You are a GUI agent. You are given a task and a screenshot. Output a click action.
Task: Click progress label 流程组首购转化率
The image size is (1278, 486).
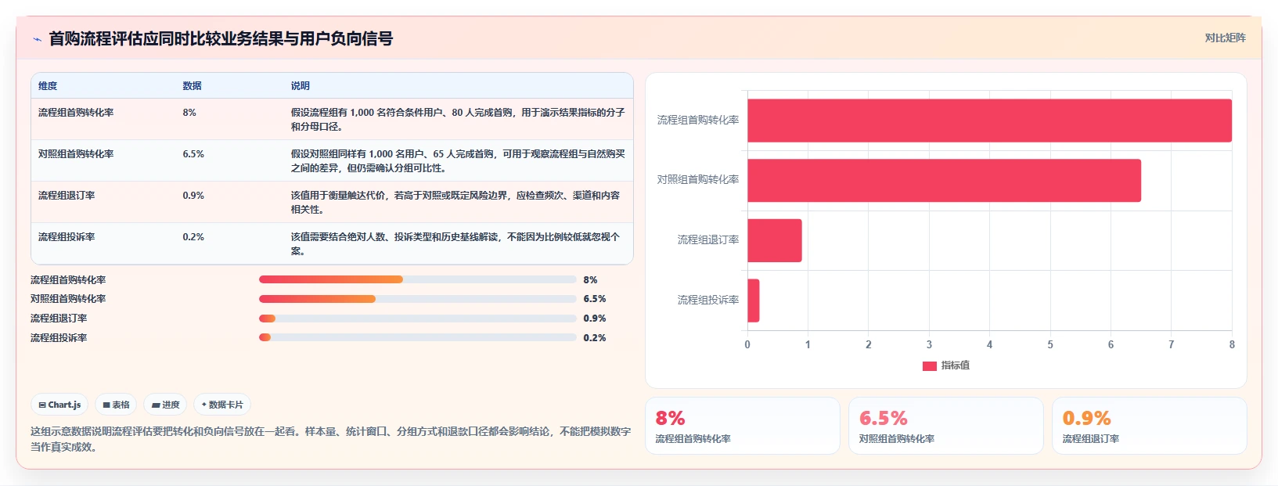point(68,280)
